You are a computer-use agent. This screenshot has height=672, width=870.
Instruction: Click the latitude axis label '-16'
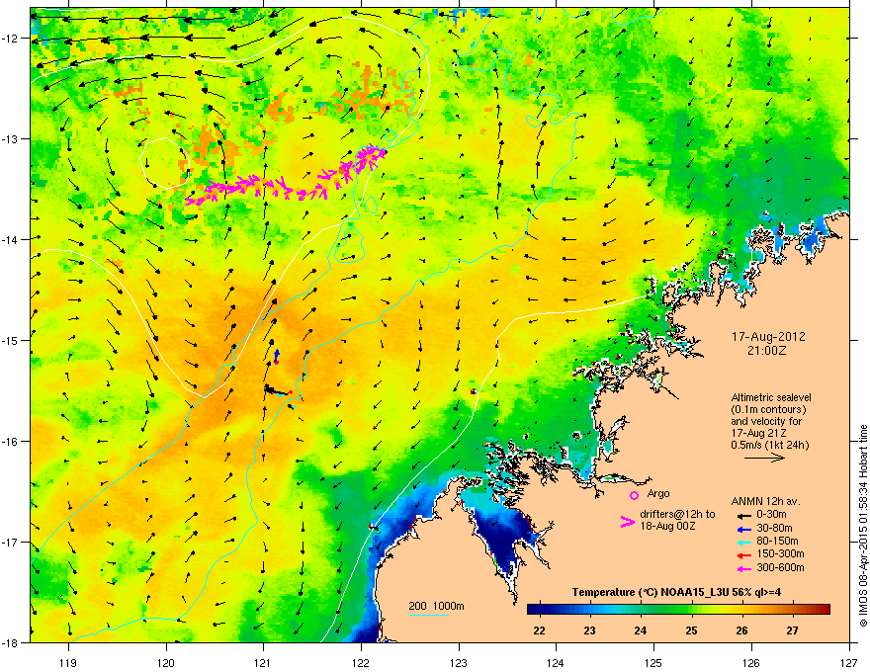click(x=10, y=442)
